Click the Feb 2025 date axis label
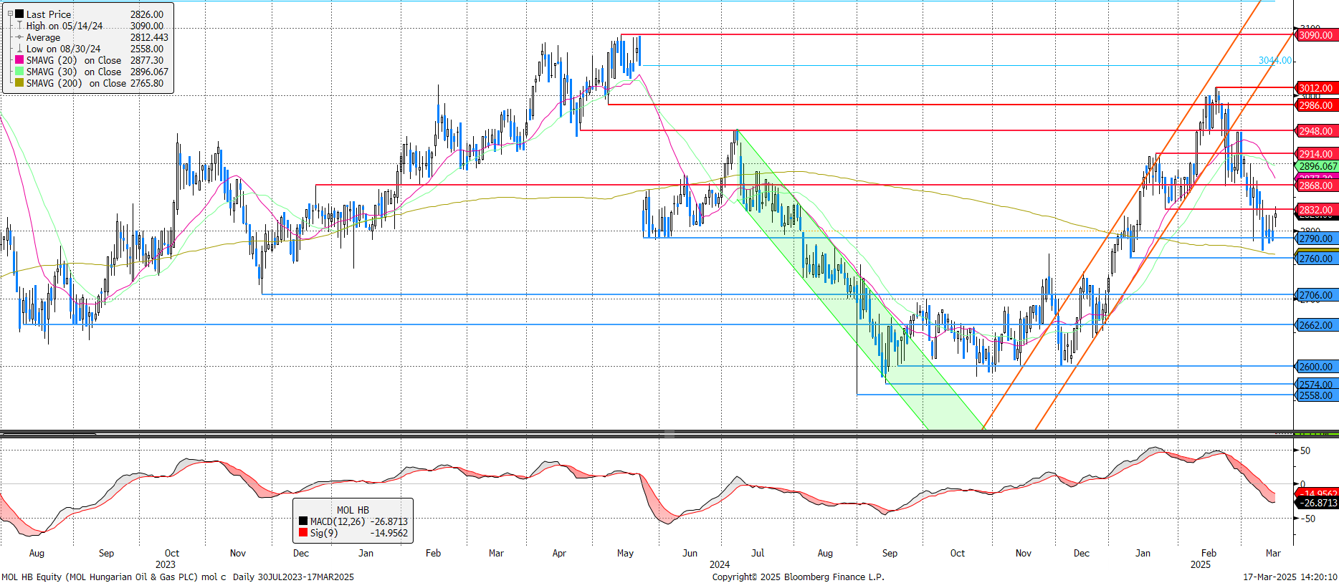The image size is (1339, 583). [x=1209, y=553]
